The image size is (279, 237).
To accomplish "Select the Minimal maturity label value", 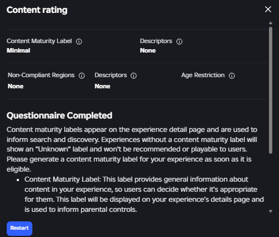I will [x=18, y=50].
